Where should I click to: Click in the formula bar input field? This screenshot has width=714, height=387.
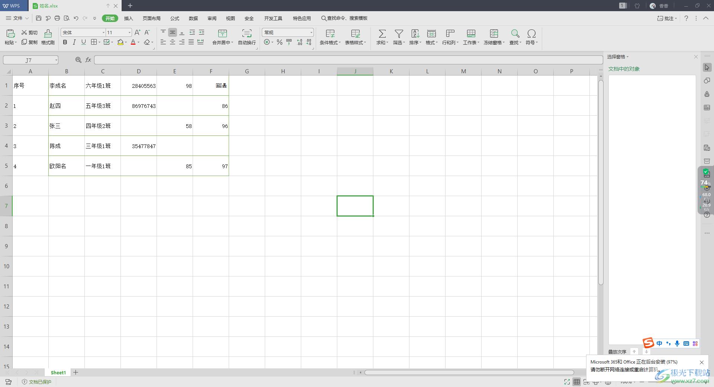(348, 60)
